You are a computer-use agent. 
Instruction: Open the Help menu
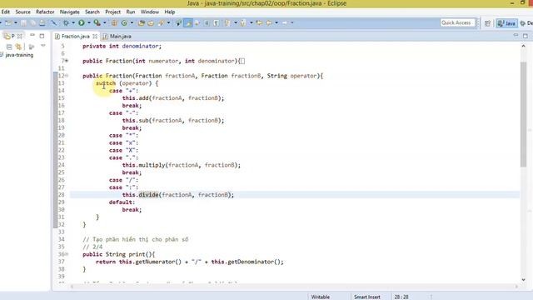coord(170,12)
